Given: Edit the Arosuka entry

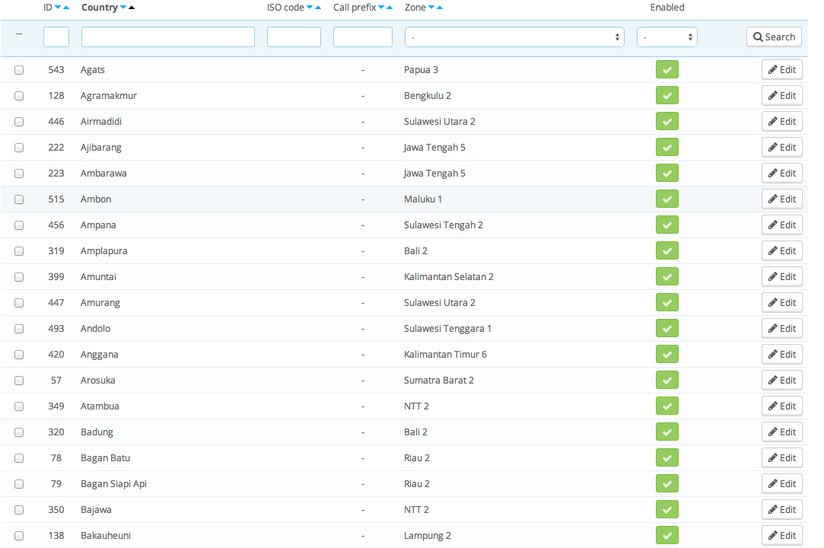Looking at the screenshot, I should tap(782, 380).
